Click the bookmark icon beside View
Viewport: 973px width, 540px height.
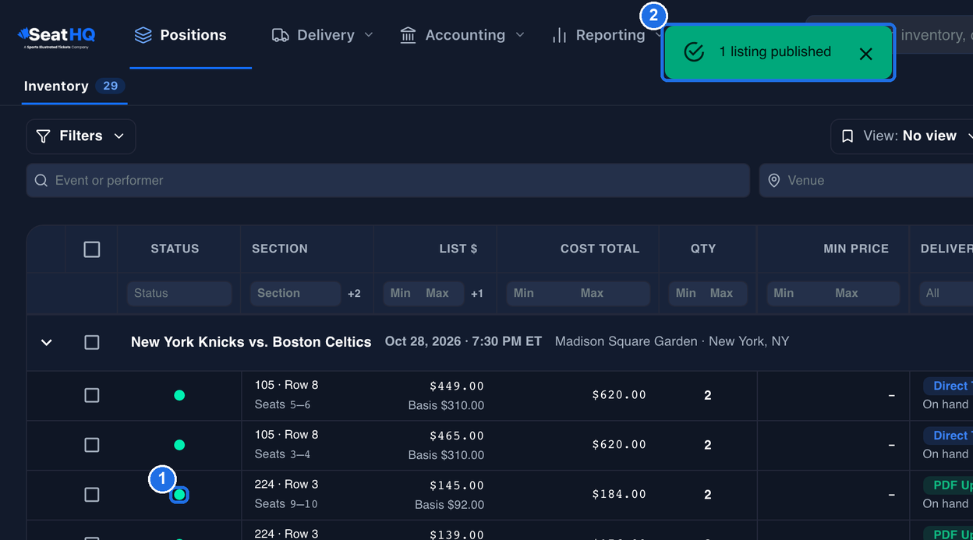click(847, 136)
